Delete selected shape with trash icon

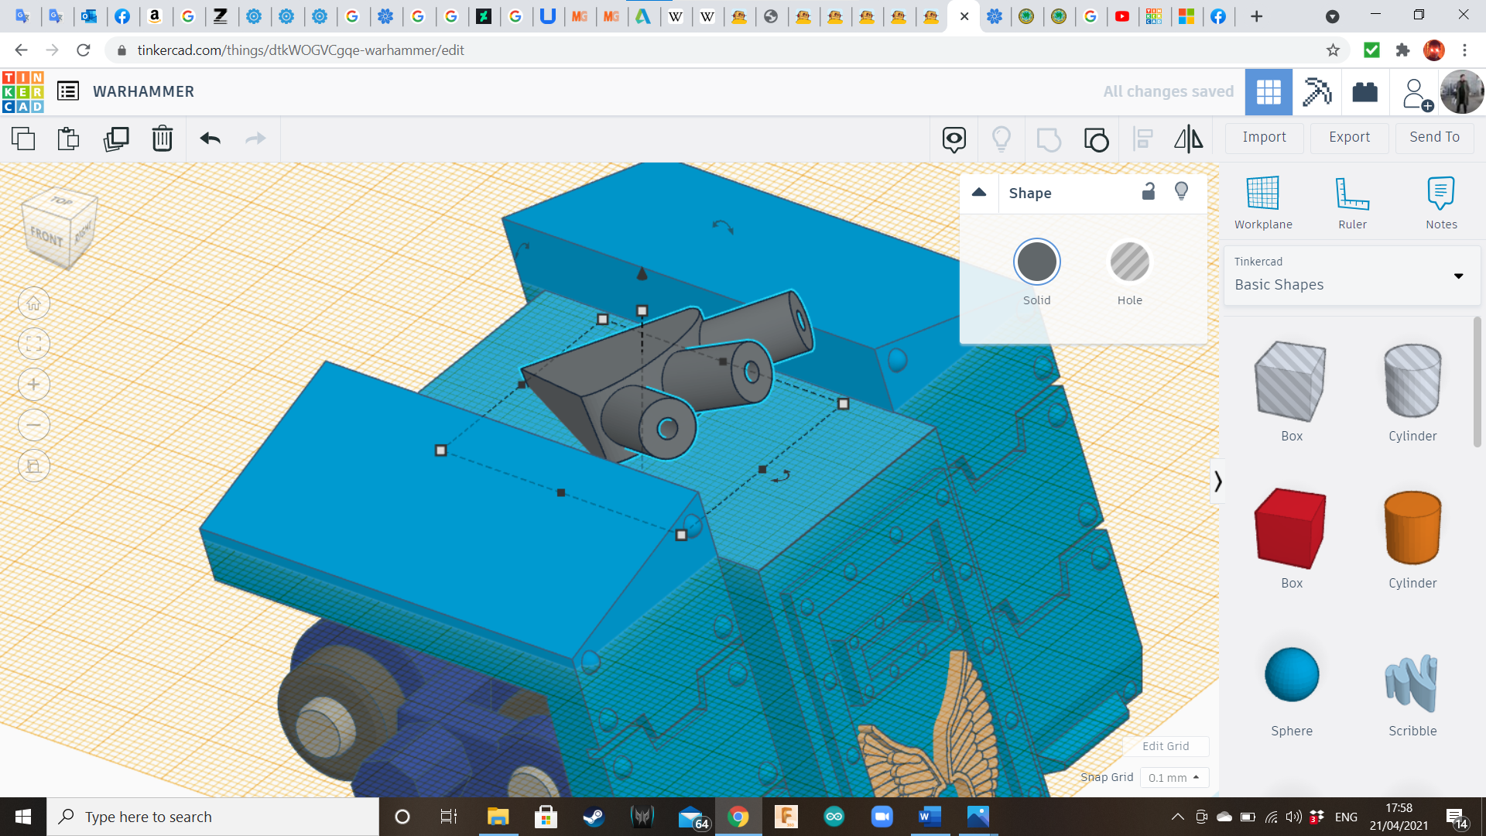pos(163,139)
